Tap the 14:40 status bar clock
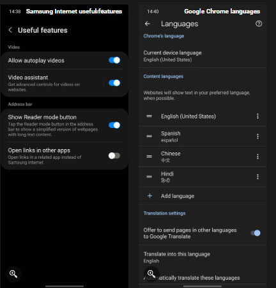This screenshot has height=288, width=276. click(153, 12)
